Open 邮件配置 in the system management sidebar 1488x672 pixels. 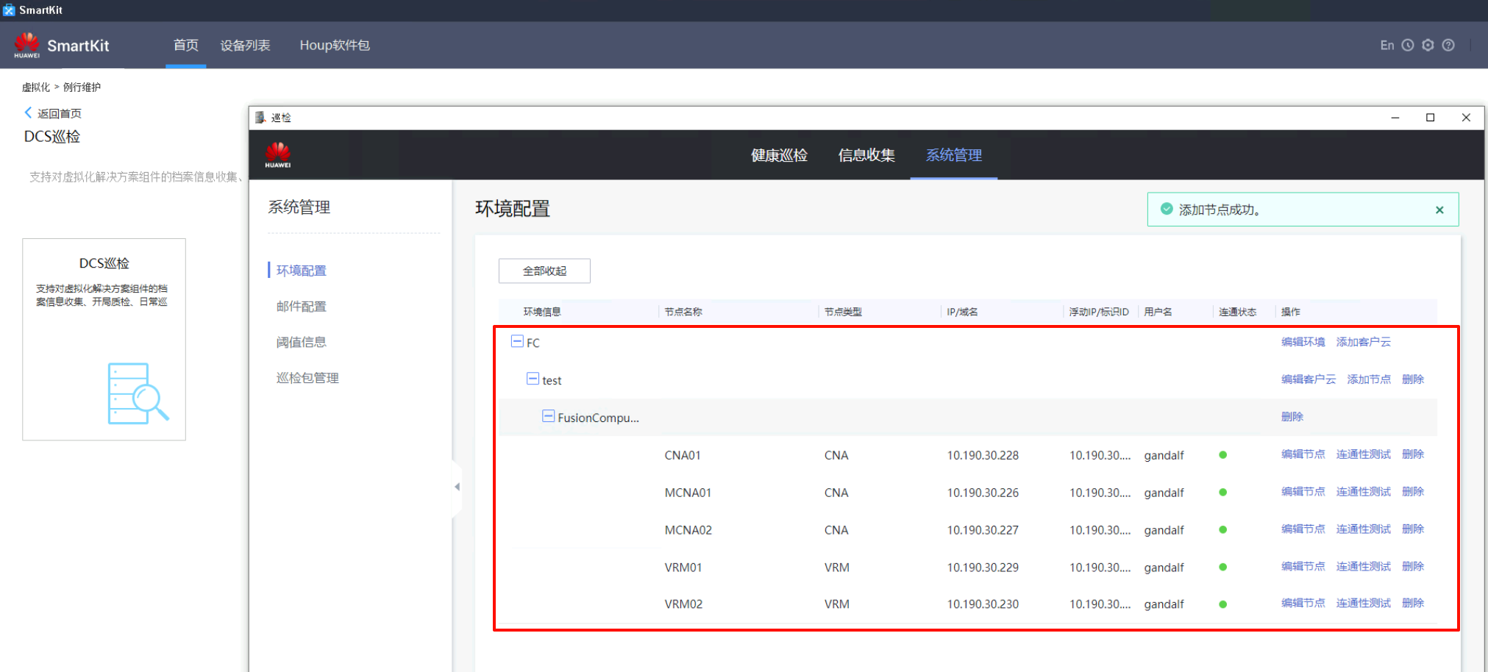click(x=301, y=307)
